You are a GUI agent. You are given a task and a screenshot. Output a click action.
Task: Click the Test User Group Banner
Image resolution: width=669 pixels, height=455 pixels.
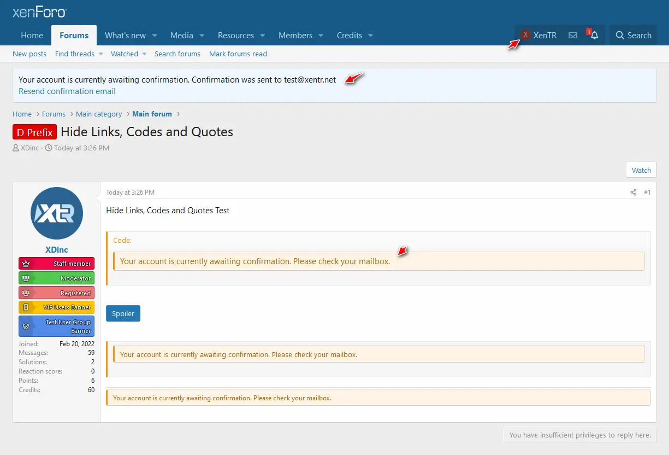[56, 326]
